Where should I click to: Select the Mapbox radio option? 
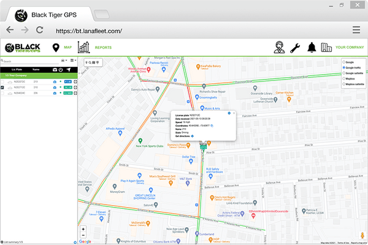(x=344, y=78)
